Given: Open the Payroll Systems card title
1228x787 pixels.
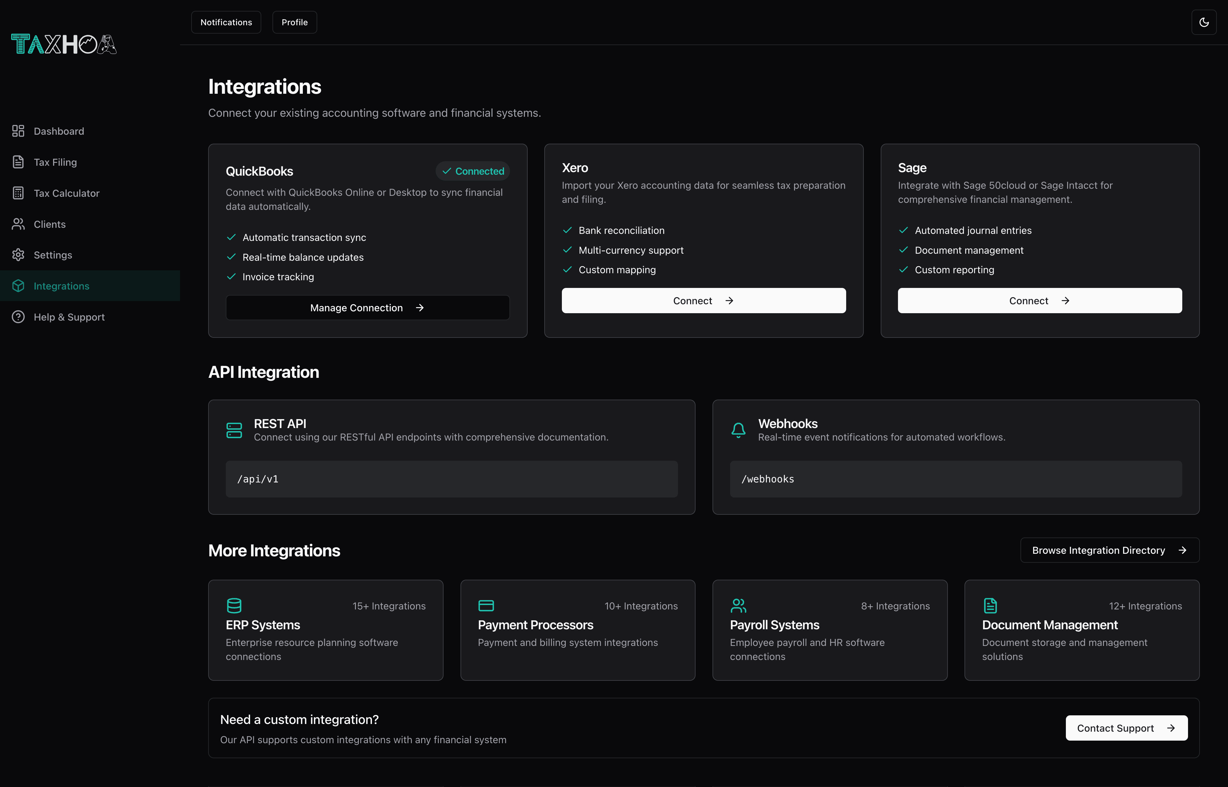Looking at the screenshot, I should point(775,625).
